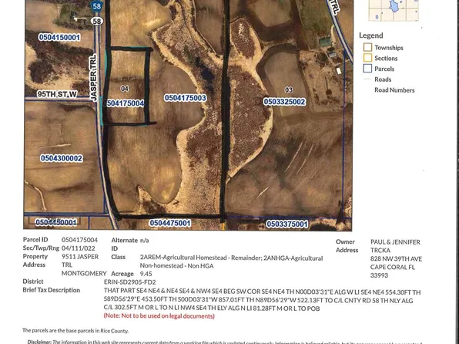This screenshot has width=459, height=344.
Task: Click the section number 03 on map
Action: coord(289,89)
